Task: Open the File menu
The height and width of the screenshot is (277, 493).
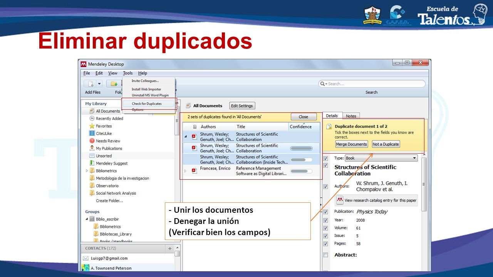Action: click(x=87, y=73)
